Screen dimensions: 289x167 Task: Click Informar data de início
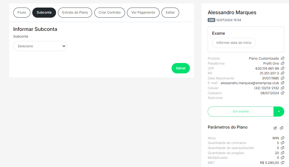tap(234, 43)
